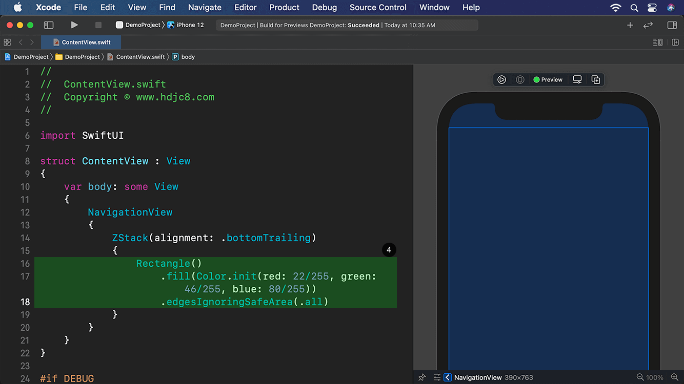Start Live Preview
Image resolution: width=684 pixels, height=384 pixels.
tap(502, 79)
